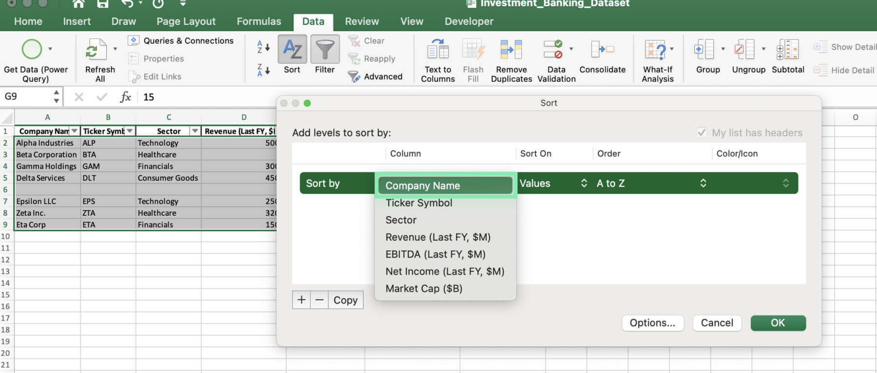Click Show Detail in ribbon

click(845, 47)
